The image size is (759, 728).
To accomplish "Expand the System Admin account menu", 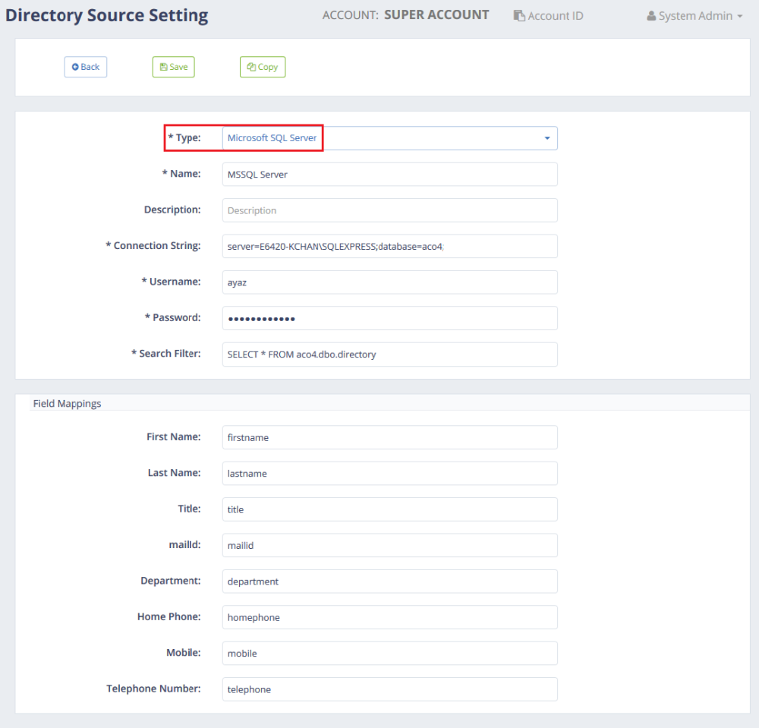I will (693, 14).
